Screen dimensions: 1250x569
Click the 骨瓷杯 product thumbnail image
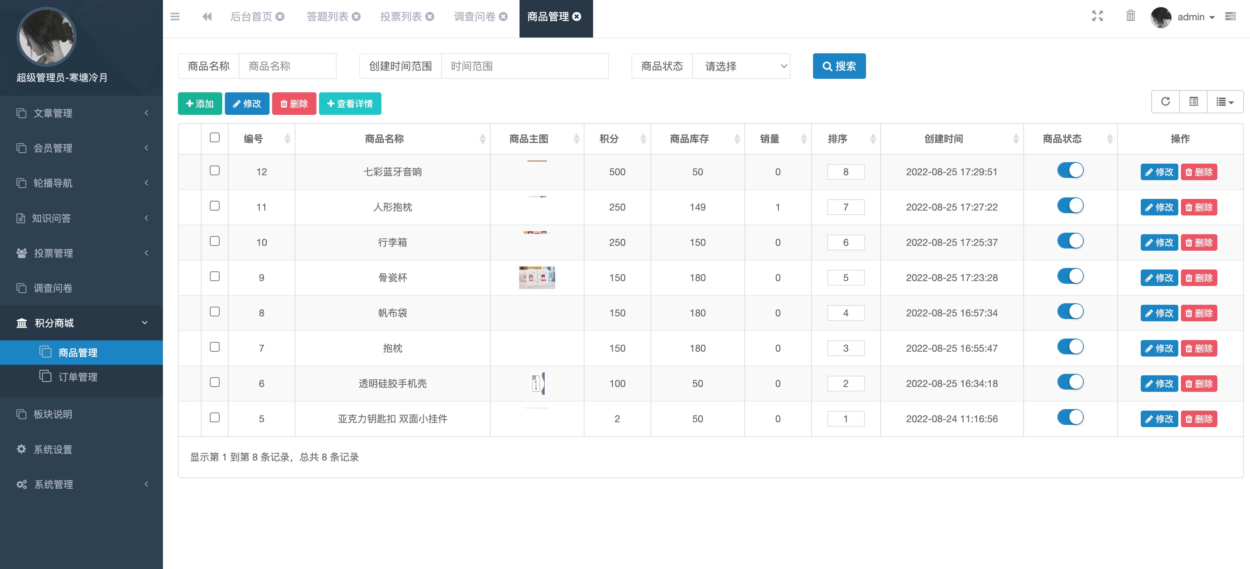[x=537, y=277]
